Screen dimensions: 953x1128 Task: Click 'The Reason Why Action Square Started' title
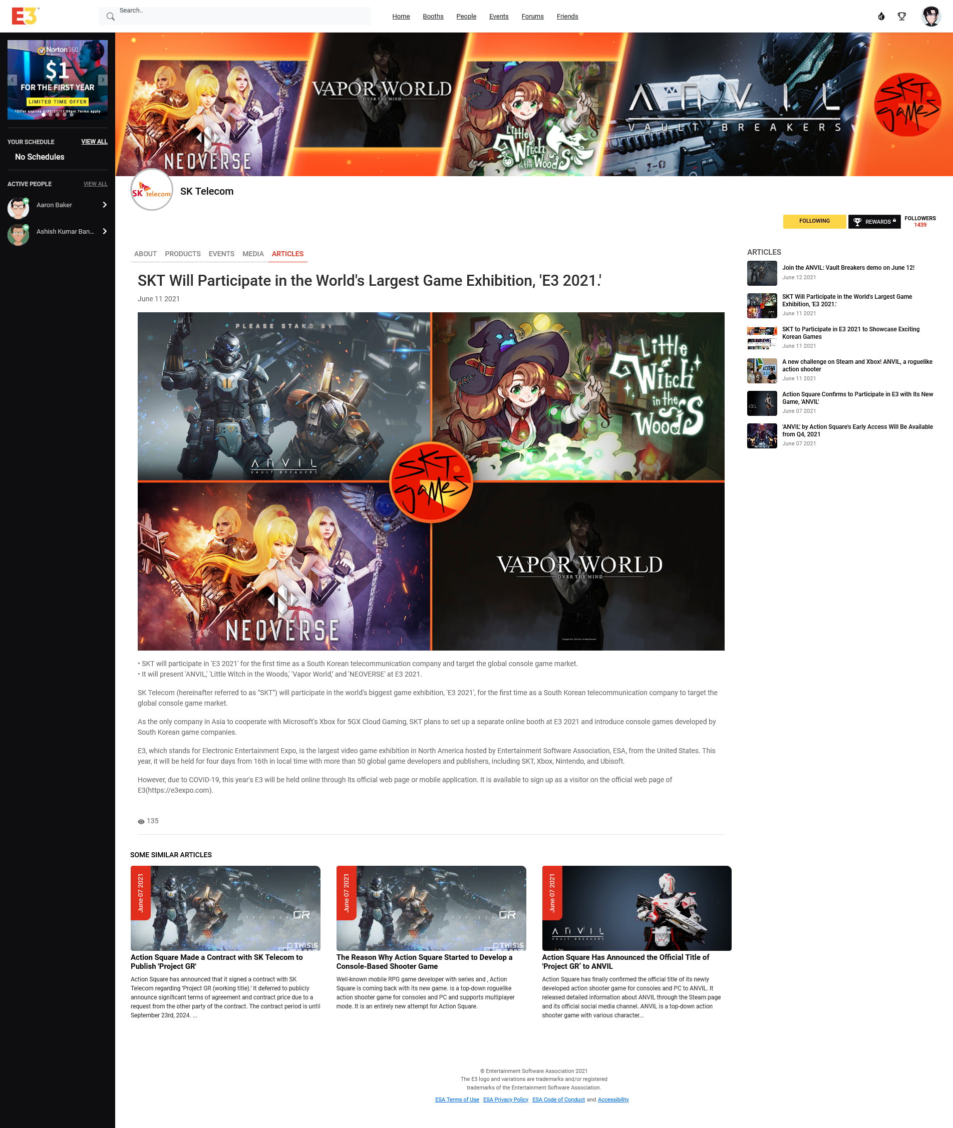tap(424, 961)
